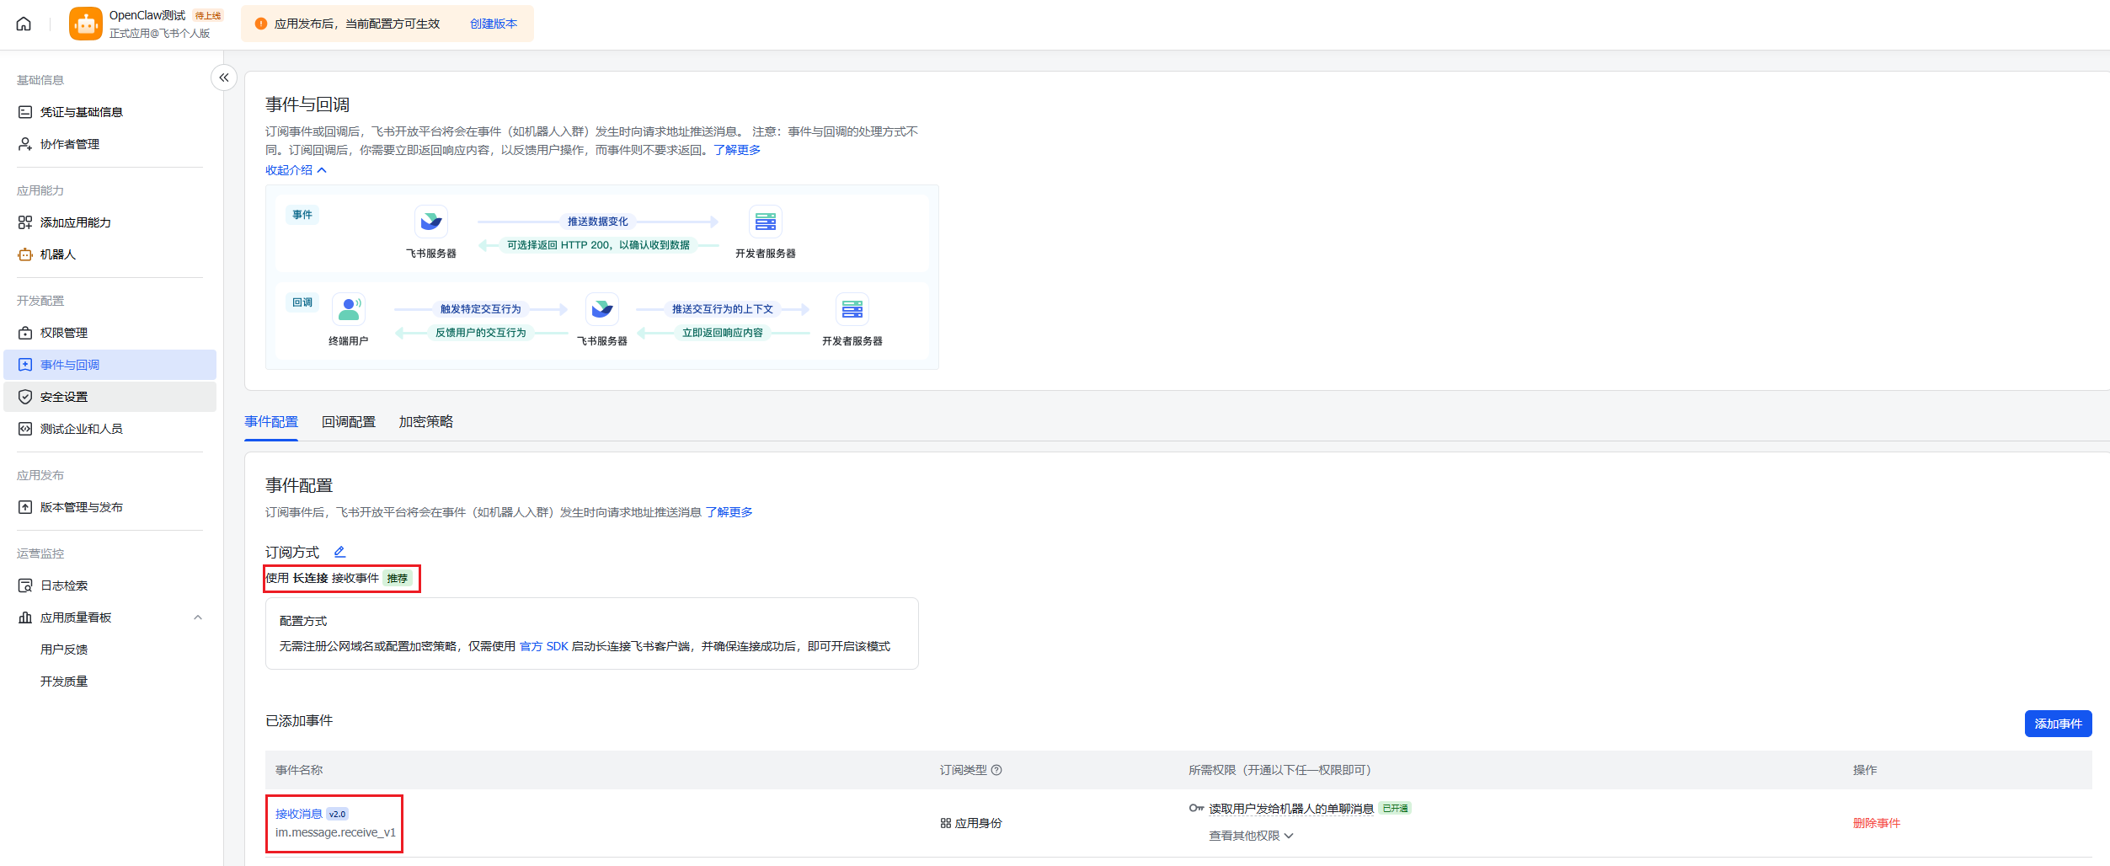Switch to the 回调配置 tab
This screenshot has width=2110, height=866.
pos(348,422)
